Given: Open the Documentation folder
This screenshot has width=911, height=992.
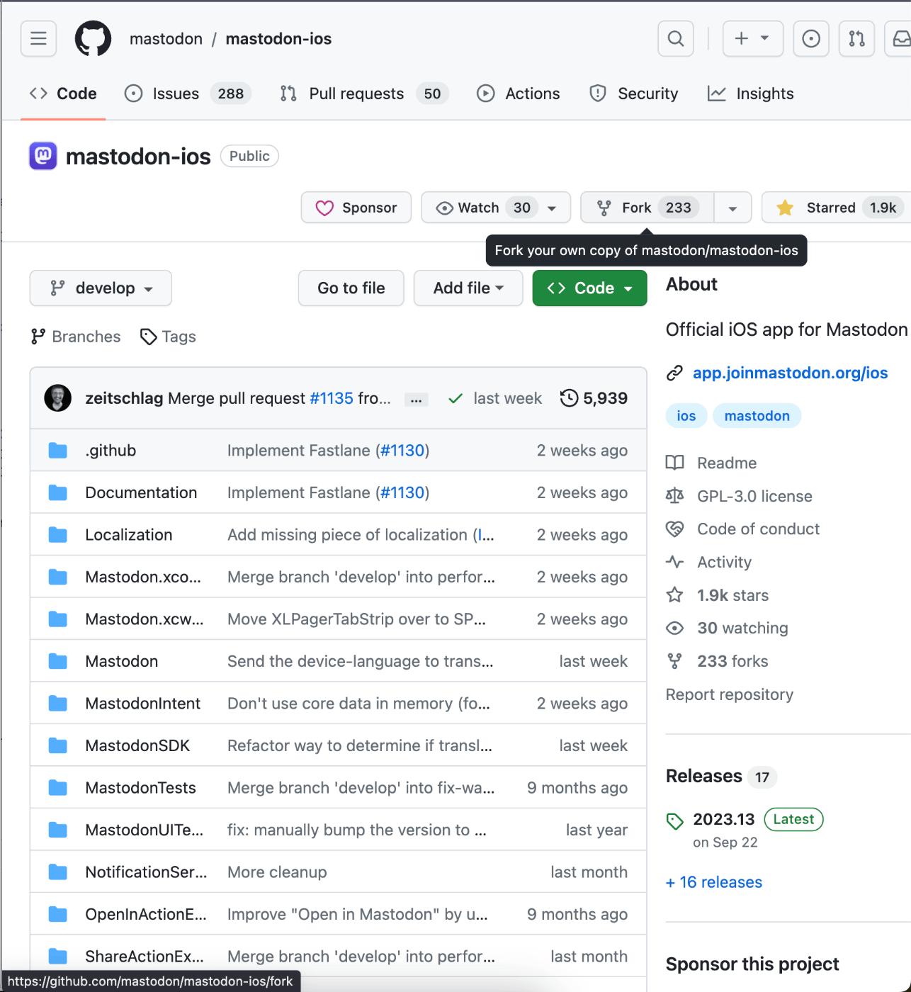Looking at the screenshot, I should coord(141,492).
